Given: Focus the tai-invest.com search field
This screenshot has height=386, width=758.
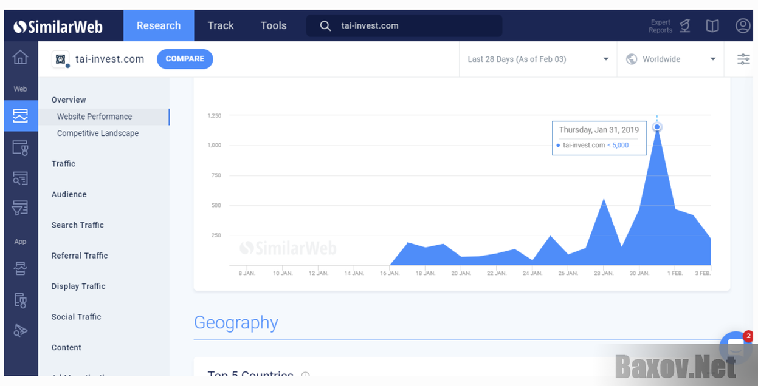Looking at the screenshot, I should coord(404,25).
